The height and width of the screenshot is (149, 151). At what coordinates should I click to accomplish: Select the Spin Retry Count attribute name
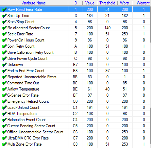pyautogui.click(x=21, y=46)
